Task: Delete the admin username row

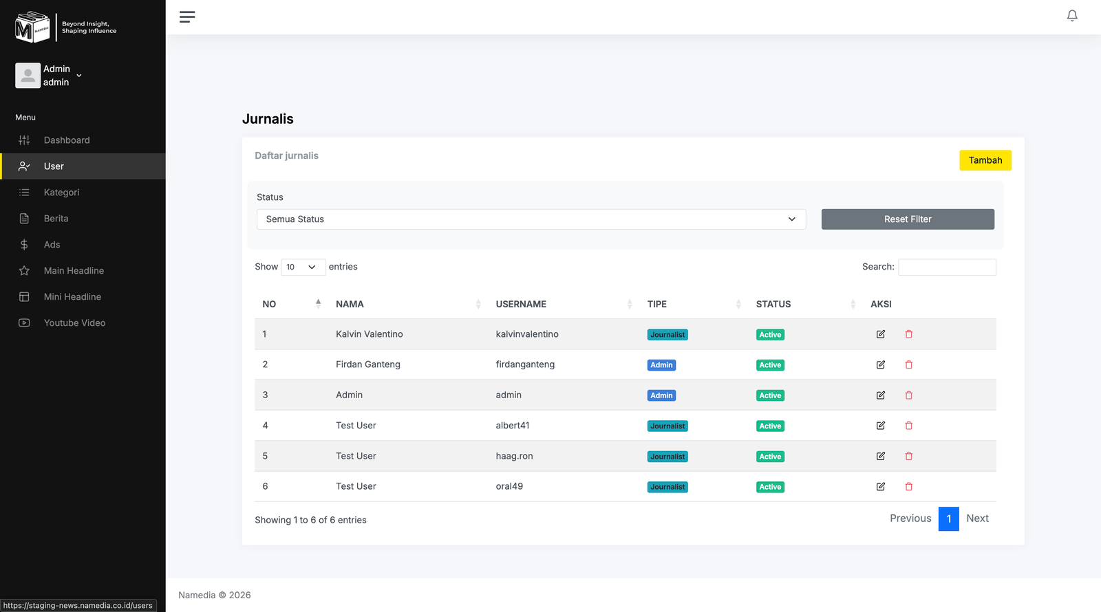Action: 909,395
